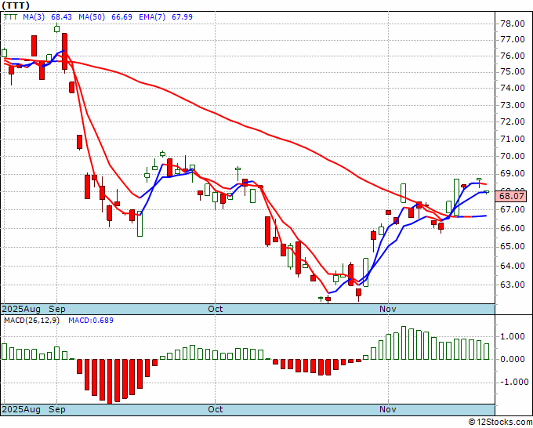Click the 76.00 price axis label
This screenshot has height=428, width=533.
[x=513, y=56]
